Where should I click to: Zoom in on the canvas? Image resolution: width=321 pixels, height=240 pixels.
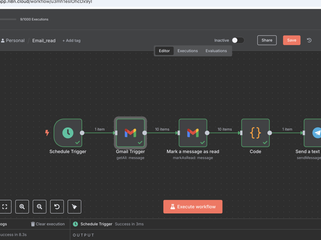(22, 206)
